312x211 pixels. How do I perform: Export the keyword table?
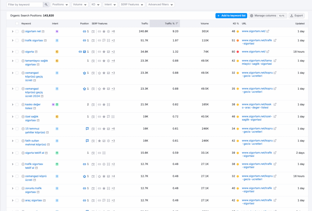(x=296, y=16)
